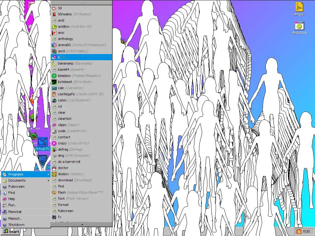Launch 'clear' from programs list
The width and height of the screenshot is (315, 236).
(82, 112)
